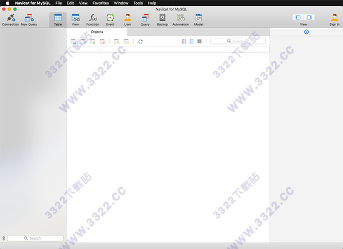
Task: Toggle the right information pane
Action: (x=309, y=17)
